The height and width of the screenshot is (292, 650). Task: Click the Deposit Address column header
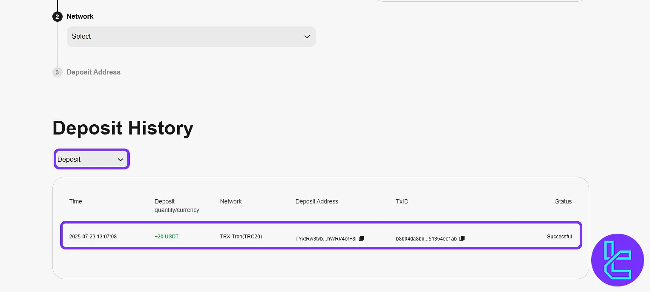[317, 201]
